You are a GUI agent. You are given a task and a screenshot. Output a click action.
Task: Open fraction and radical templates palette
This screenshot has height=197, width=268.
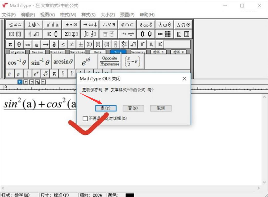tap(34, 34)
